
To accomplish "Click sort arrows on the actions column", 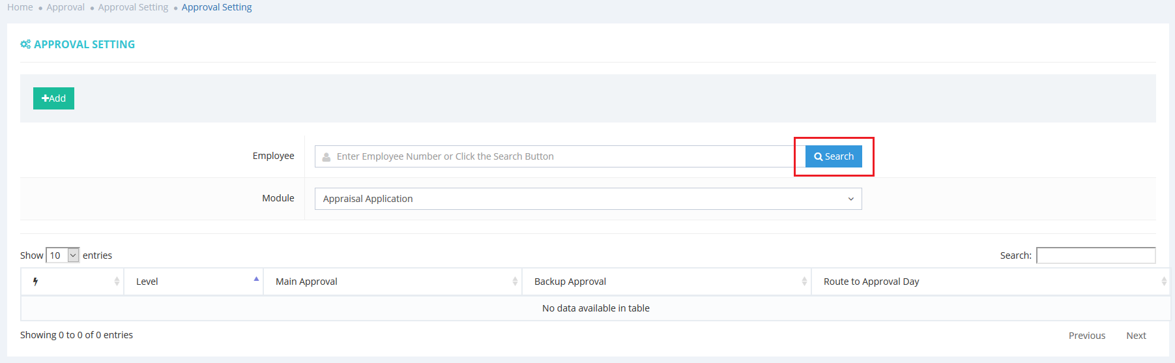I will [x=117, y=282].
